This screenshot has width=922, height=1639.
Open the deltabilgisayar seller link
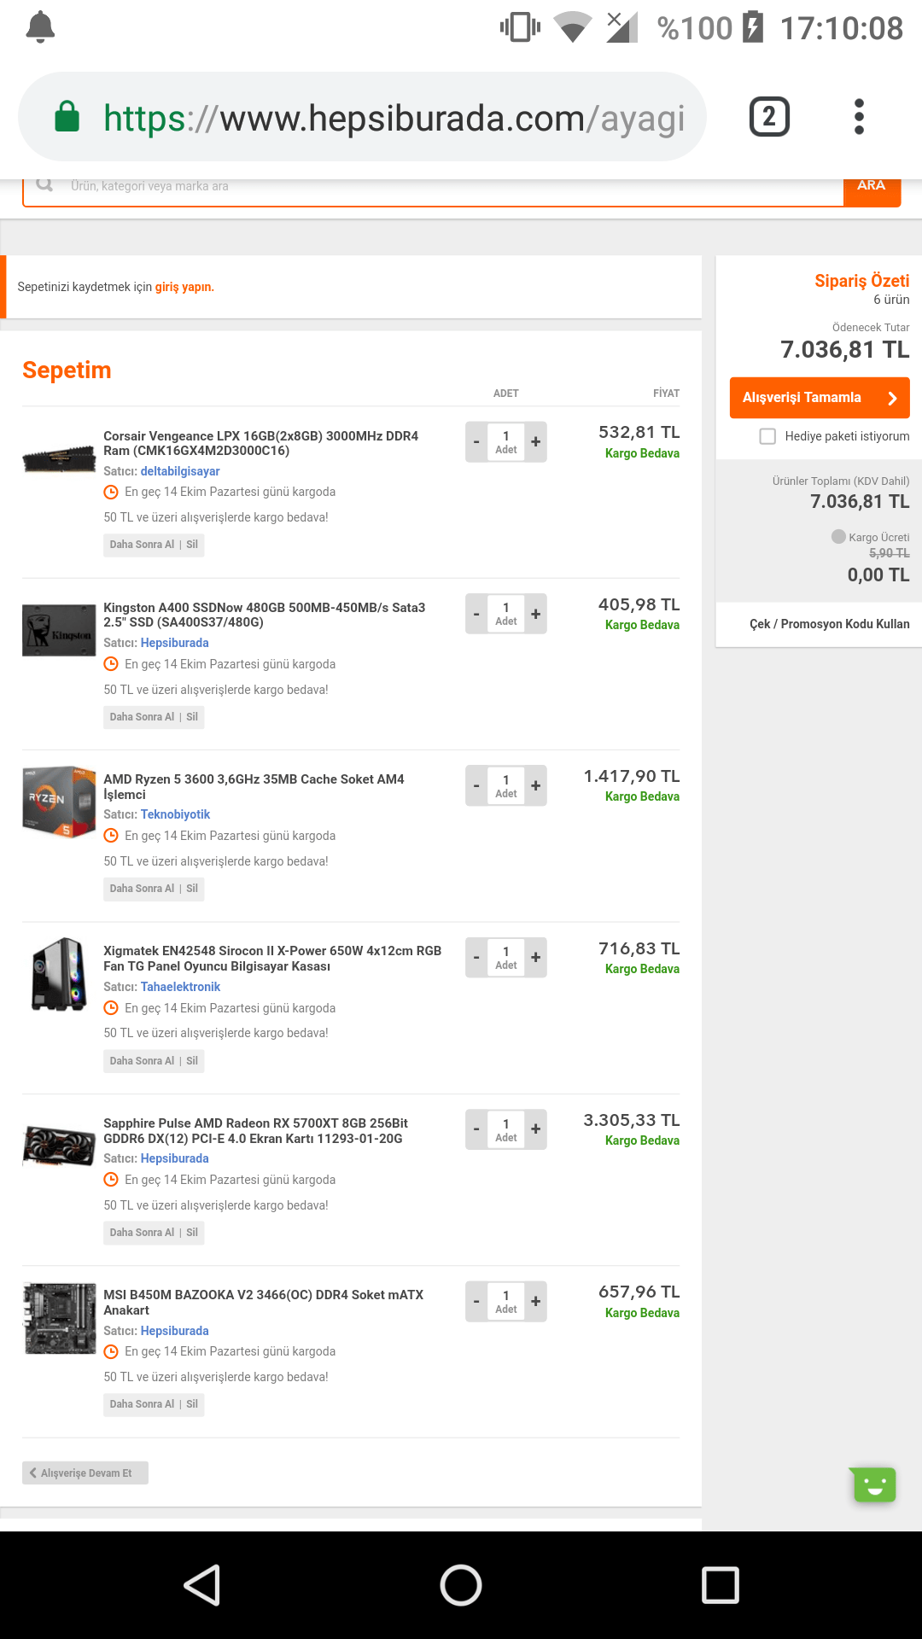click(180, 471)
